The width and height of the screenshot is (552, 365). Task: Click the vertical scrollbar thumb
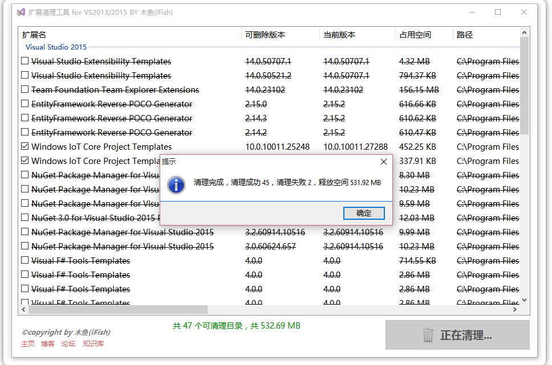524,85
